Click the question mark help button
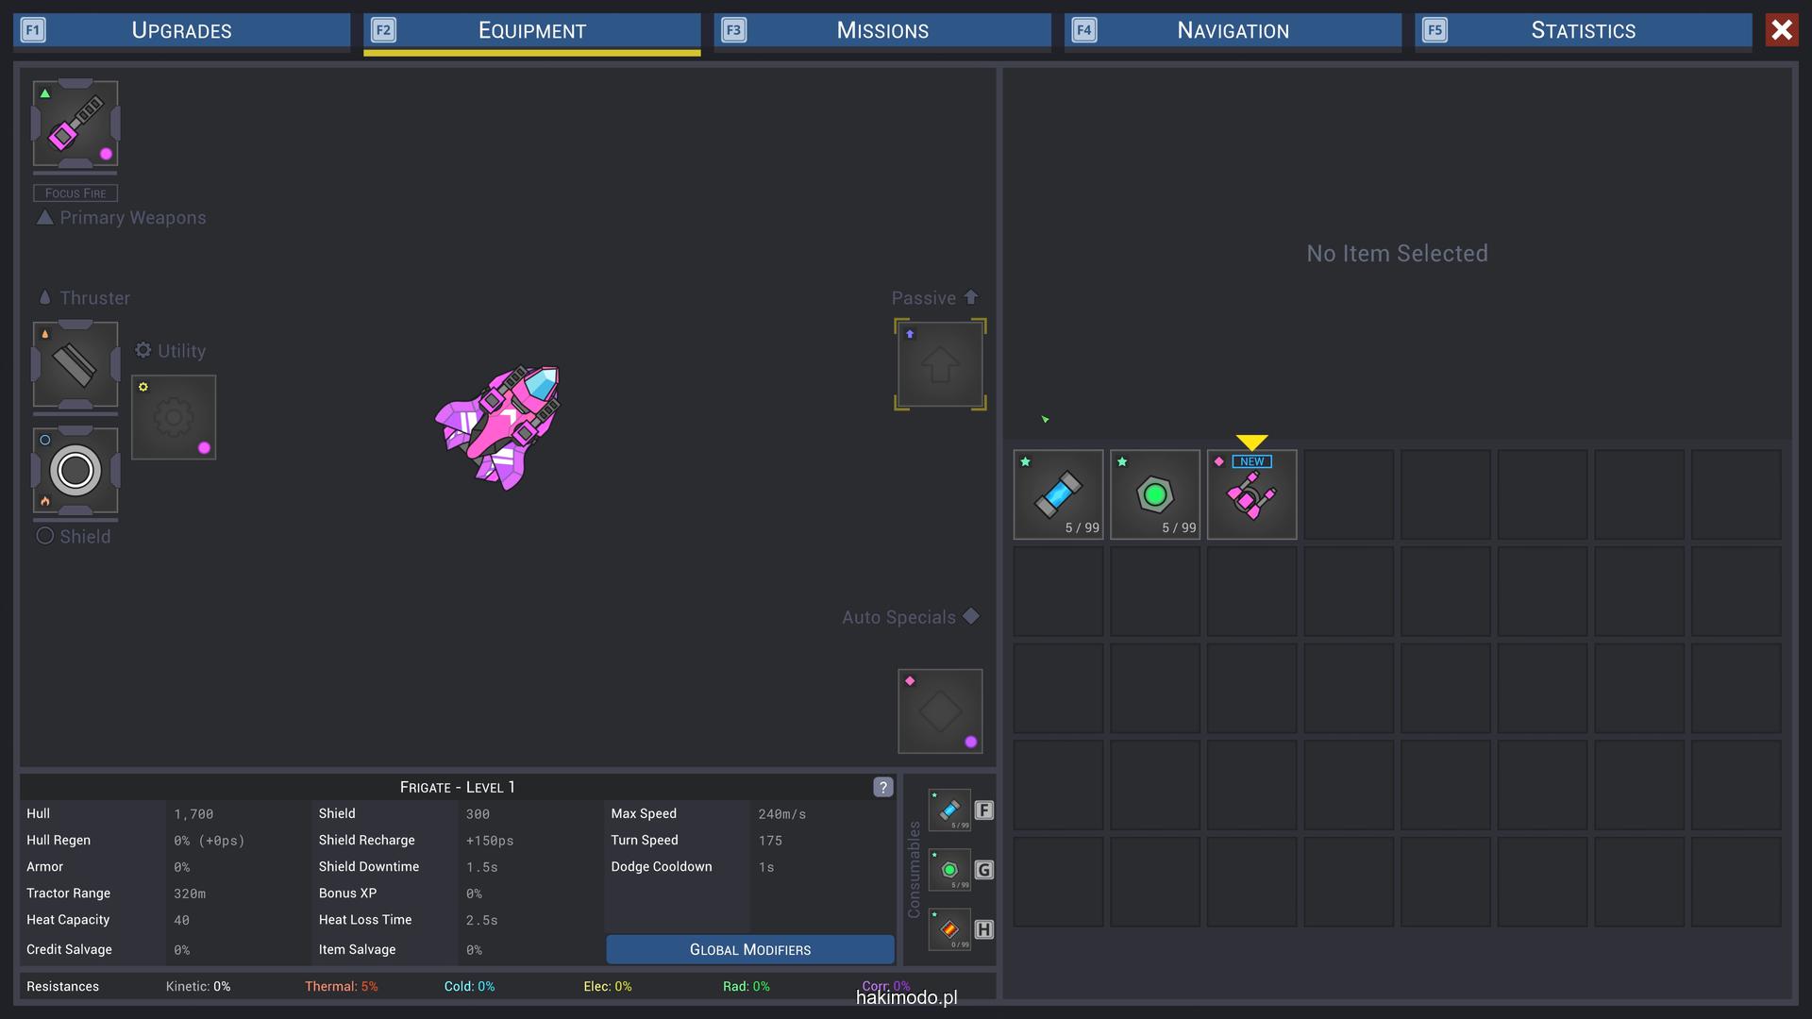Screen dimensions: 1812x1019 (882, 787)
